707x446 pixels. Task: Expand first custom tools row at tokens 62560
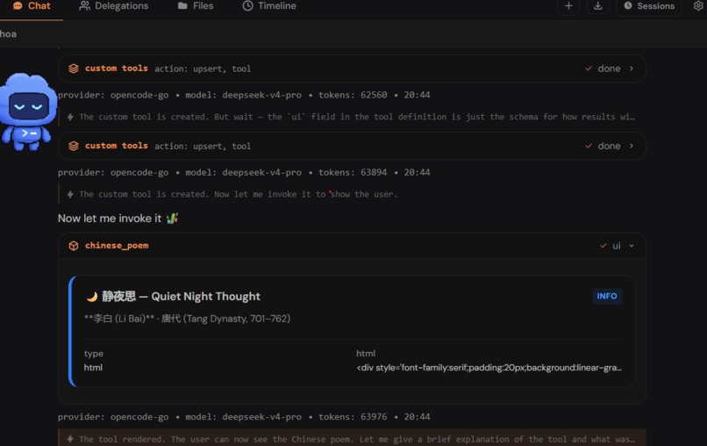coord(352,68)
